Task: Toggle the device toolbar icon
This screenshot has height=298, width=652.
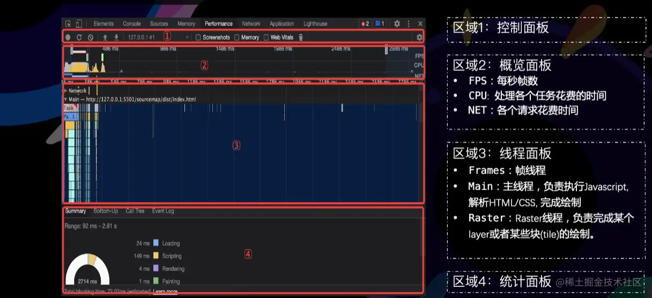Action: coord(79,24)
